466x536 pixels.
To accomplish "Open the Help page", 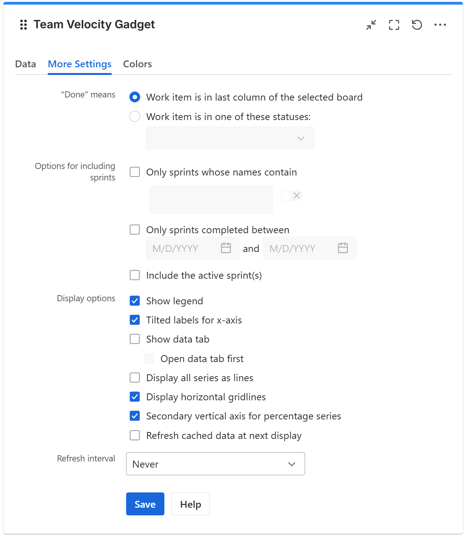I will [190, 504].
